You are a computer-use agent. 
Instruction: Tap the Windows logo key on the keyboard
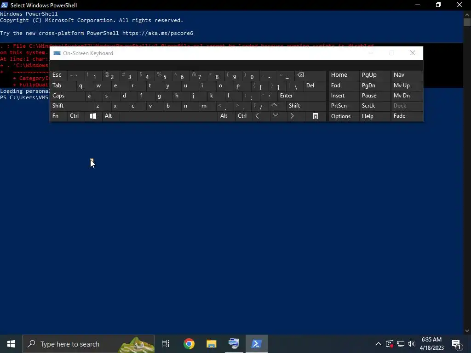[93, 116]
